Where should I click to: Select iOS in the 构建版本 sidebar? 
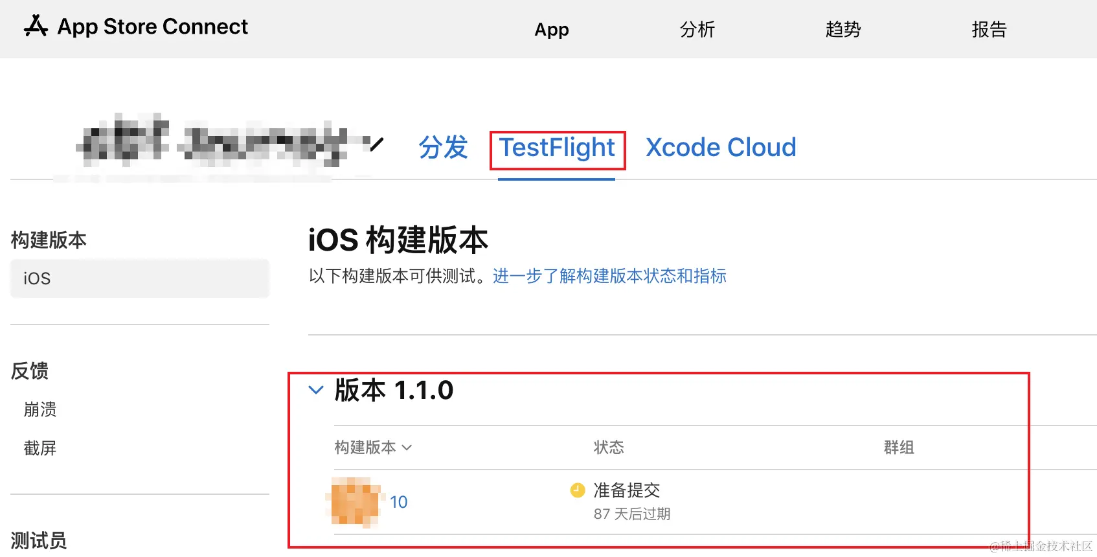[x=140, y=278]
